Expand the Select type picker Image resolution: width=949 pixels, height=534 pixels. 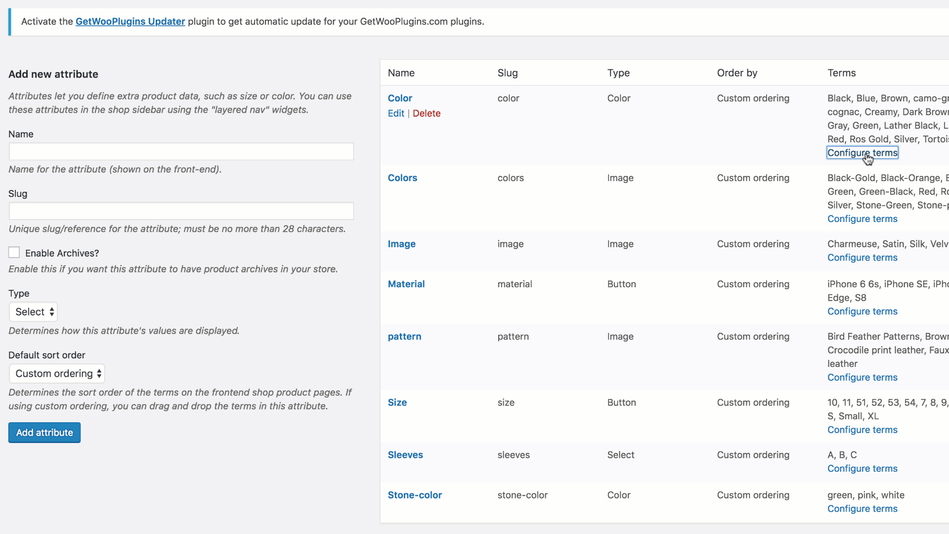pyautogui.click(x=33, y=311)
